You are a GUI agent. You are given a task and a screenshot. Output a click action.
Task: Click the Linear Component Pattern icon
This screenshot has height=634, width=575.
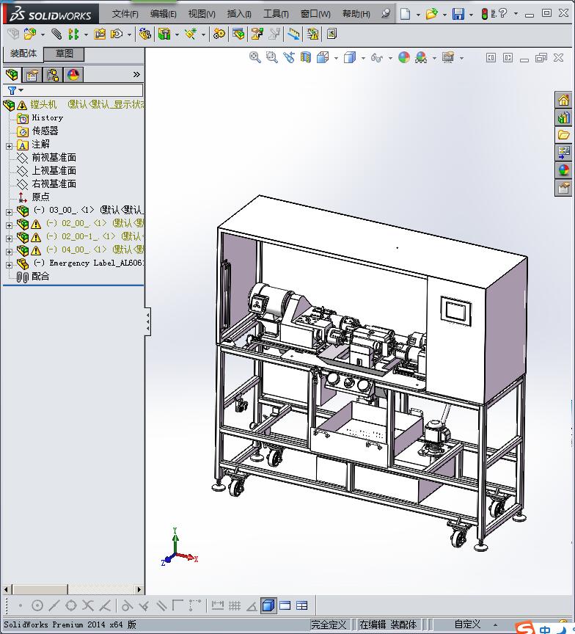pyautogui.click(x=73, y=34)
